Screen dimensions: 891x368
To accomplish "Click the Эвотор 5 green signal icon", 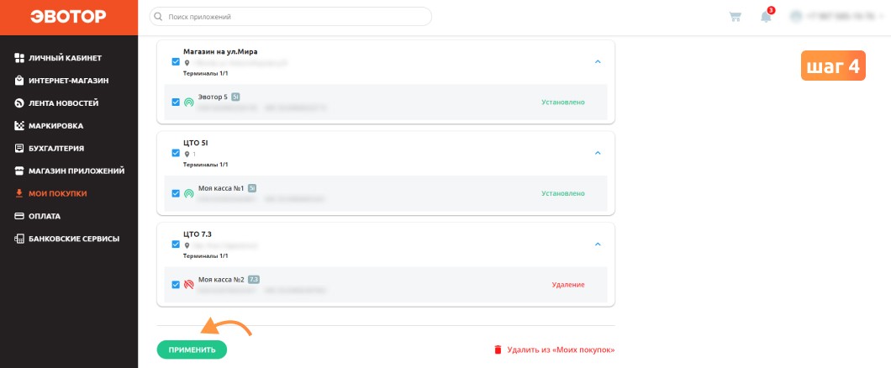I will pyautogui.click(x=189, y=103).
